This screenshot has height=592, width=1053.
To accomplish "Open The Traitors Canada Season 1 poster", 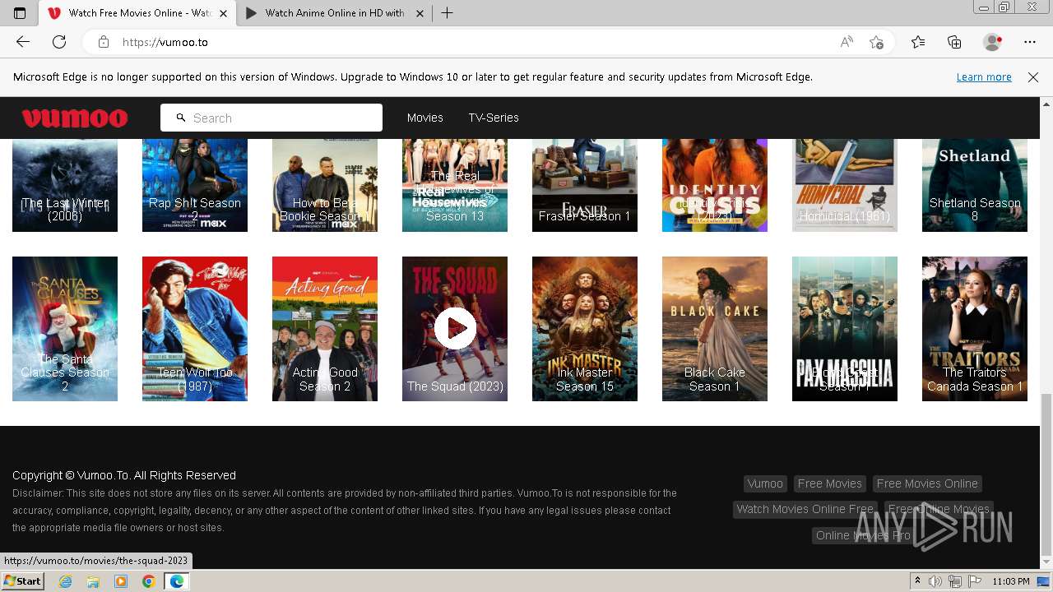I will click(975, 329).
